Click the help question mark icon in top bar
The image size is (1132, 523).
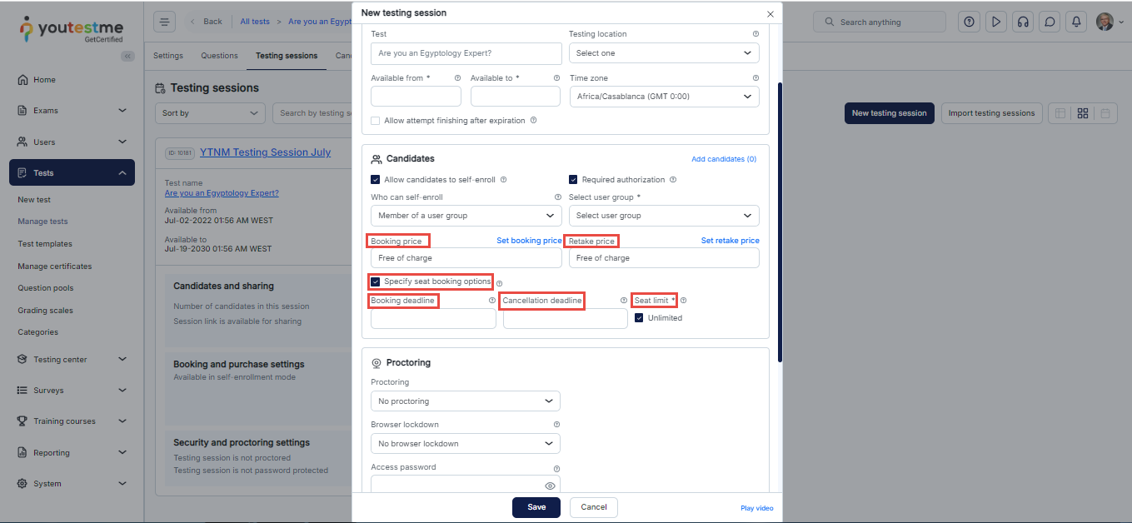coord(969,22)
